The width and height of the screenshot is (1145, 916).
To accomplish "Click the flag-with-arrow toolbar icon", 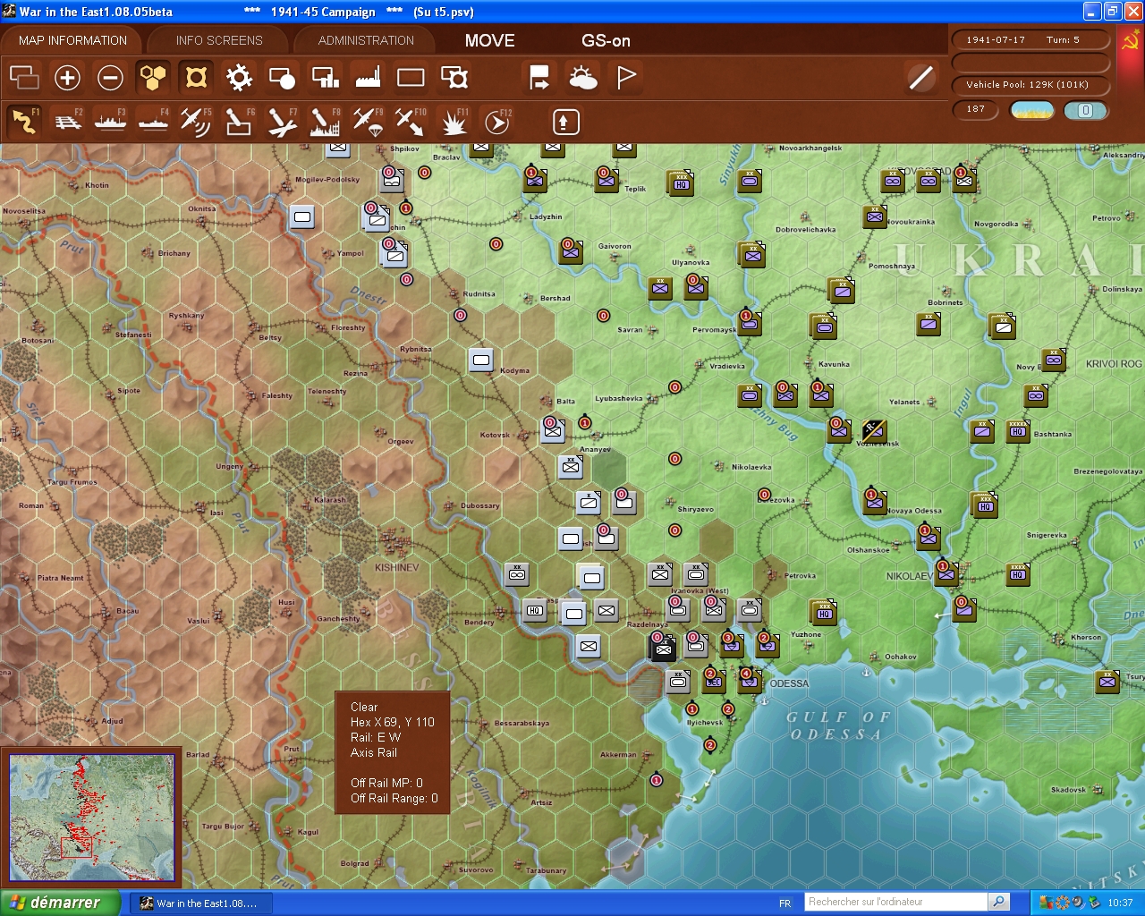I will (539, 78).
